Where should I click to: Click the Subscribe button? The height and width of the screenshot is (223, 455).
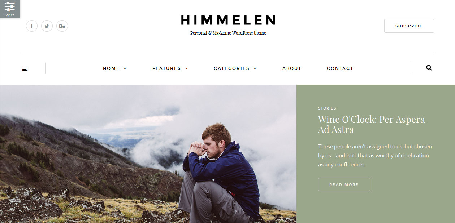(409, 26)
